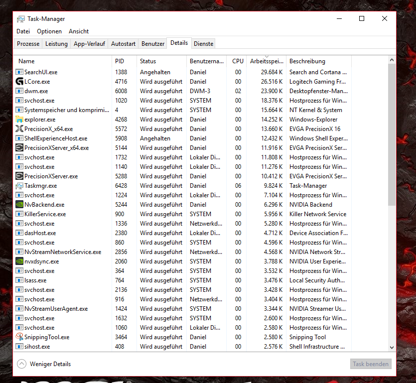This screenshot has width=416, height=383.
Task: Select PID 2856 cell
Action: [121, 252]
